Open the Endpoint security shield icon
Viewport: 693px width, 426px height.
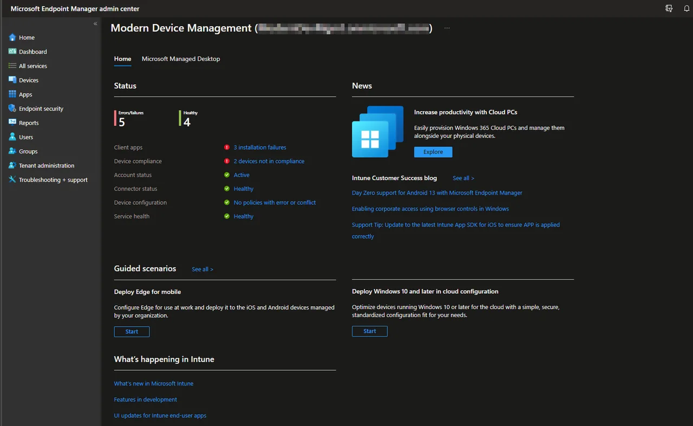(12, 108)
